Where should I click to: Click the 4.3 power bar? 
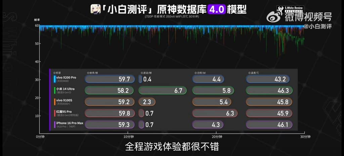point(208,125)
